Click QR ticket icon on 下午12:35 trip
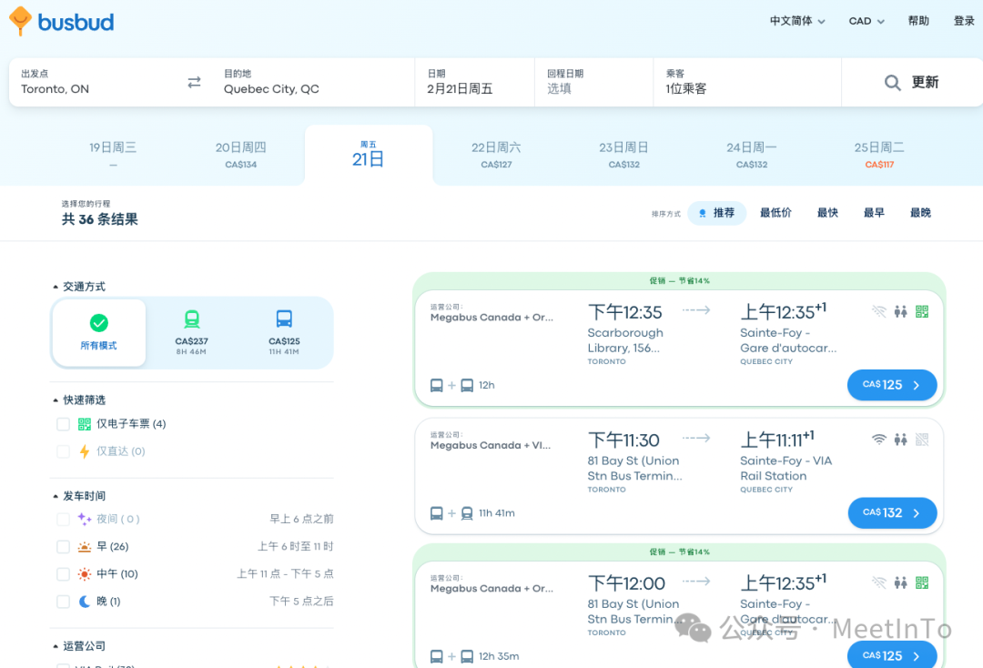The width and height of the screenshot is (983, 668). (x=921, y=311)
